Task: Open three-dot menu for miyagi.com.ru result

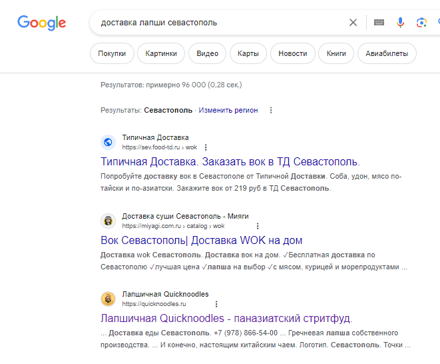Action: pyautogui.click(x=258, y=226)
